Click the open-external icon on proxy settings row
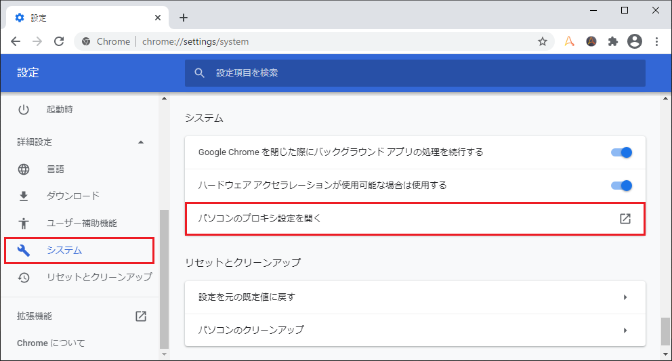The image size is (672, 361). pos(625,219)
